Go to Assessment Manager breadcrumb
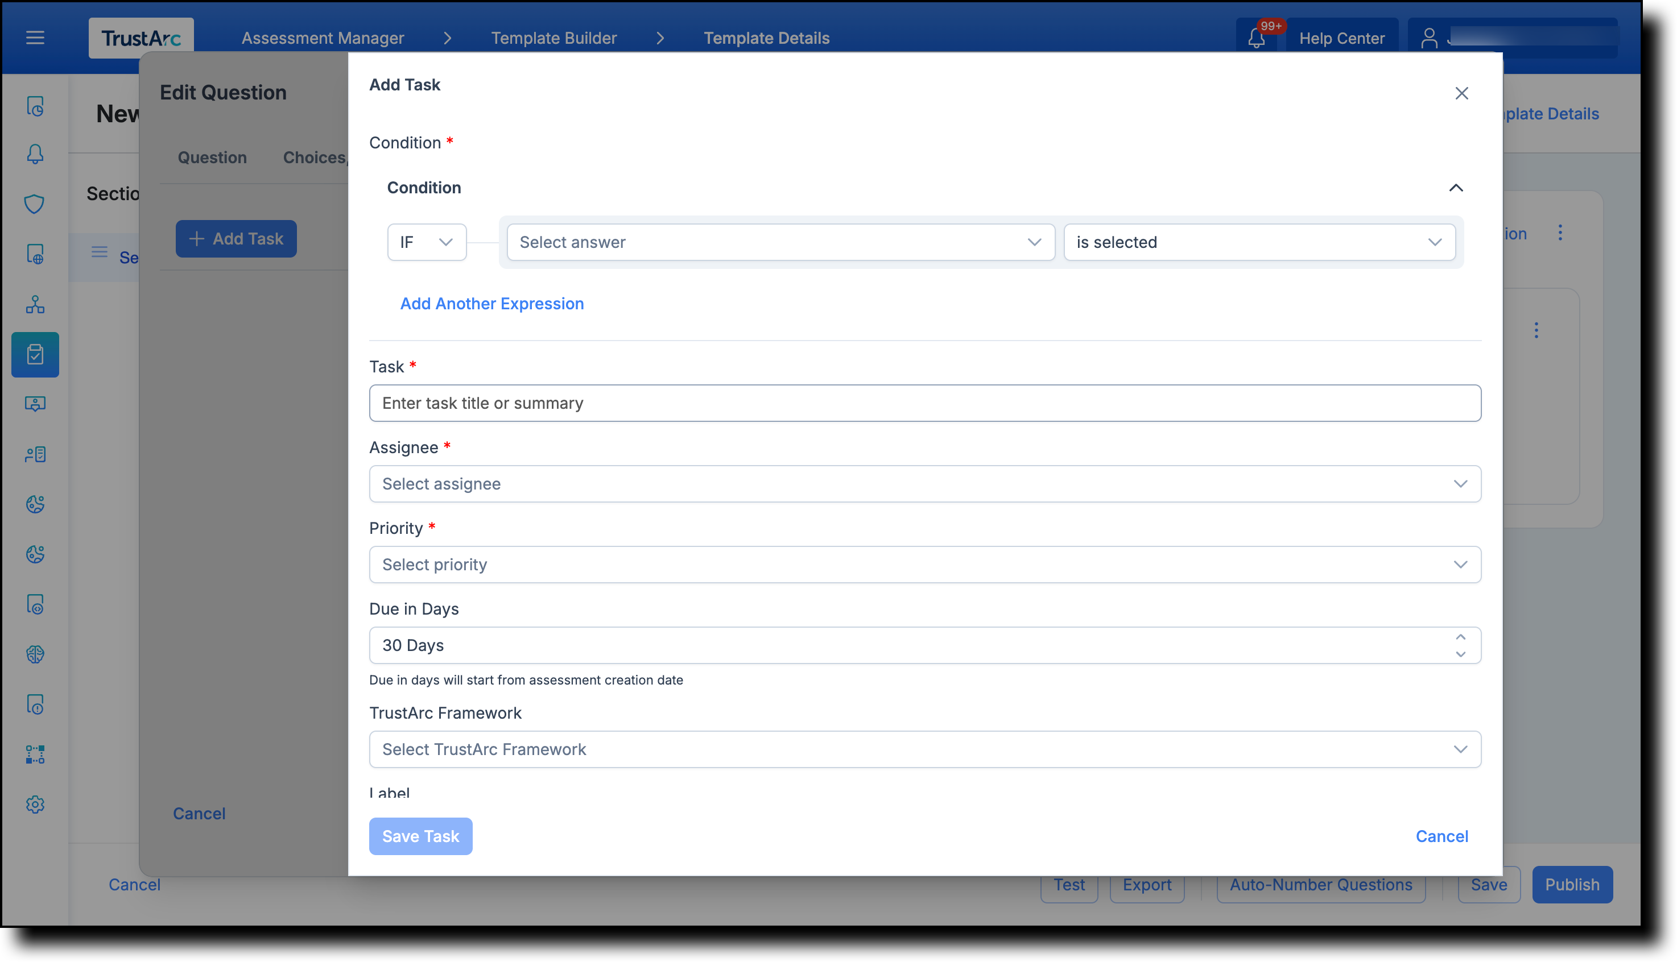 (x=323, y=38)
